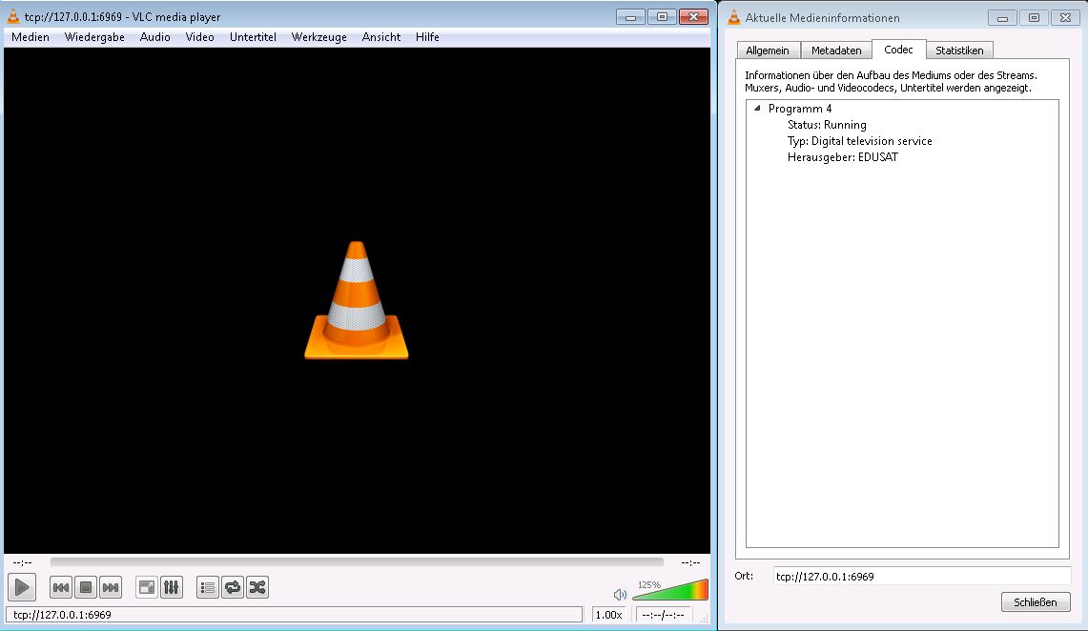Click the Ort location field
1088x631 pixels.
(922, 577)
